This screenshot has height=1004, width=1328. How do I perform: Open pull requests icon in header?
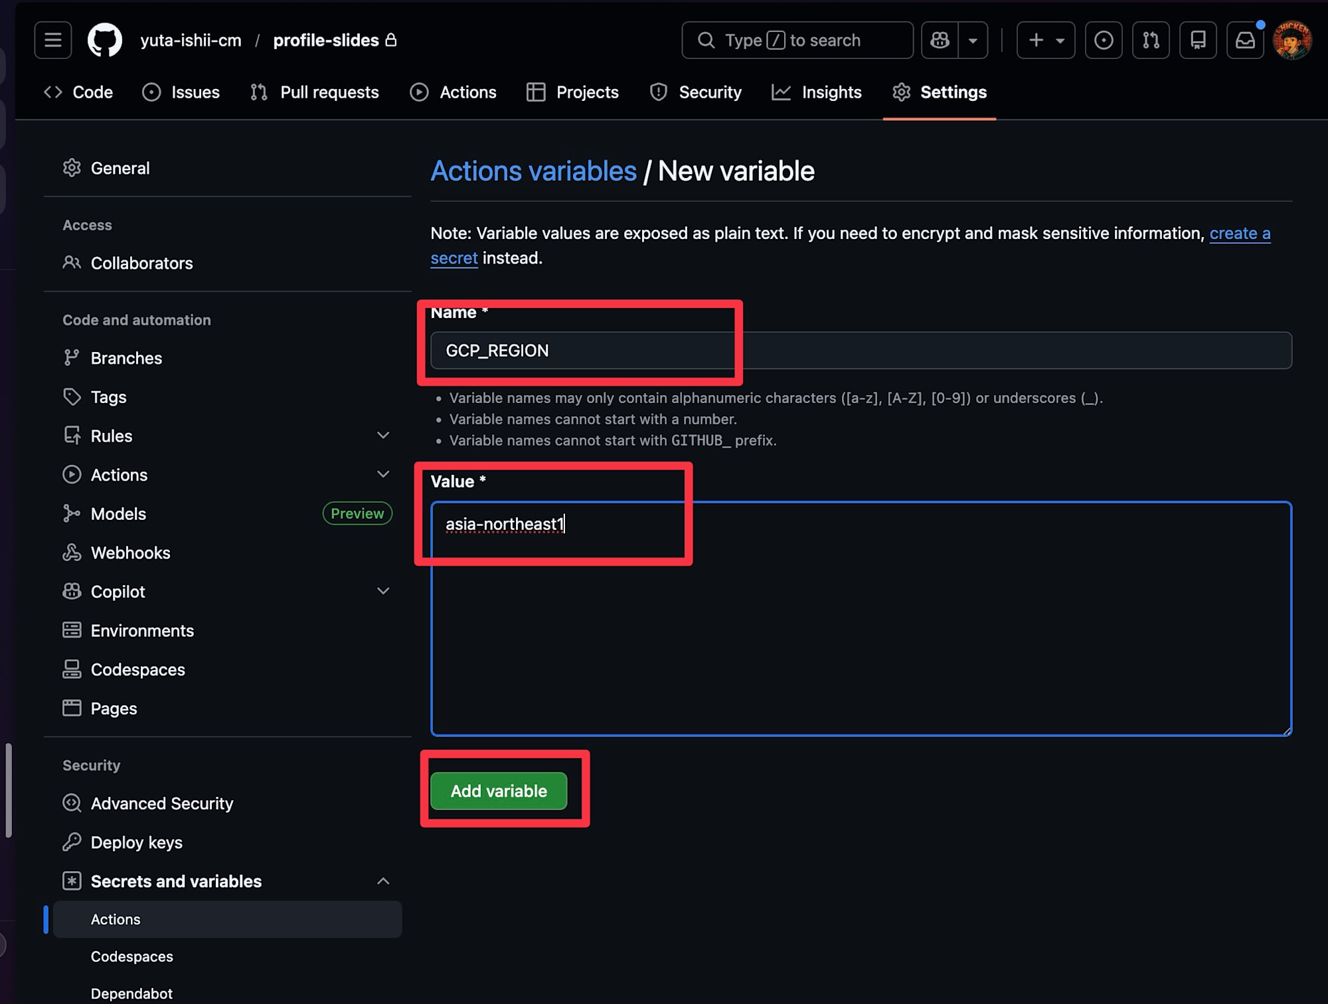(1151, 41)
